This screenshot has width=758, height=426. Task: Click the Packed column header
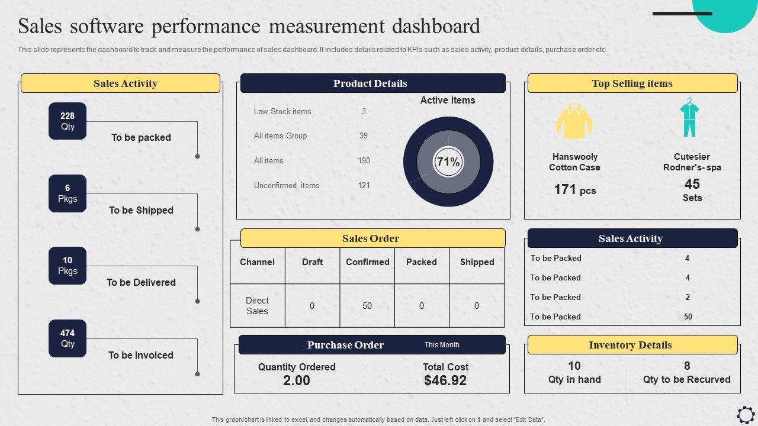(x=422, y=262)
